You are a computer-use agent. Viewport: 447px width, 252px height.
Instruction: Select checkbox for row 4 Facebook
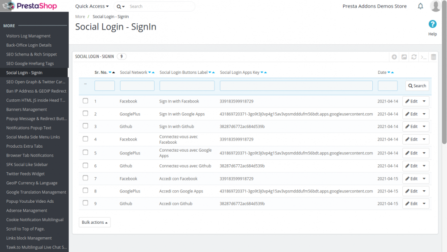point(85,139)
